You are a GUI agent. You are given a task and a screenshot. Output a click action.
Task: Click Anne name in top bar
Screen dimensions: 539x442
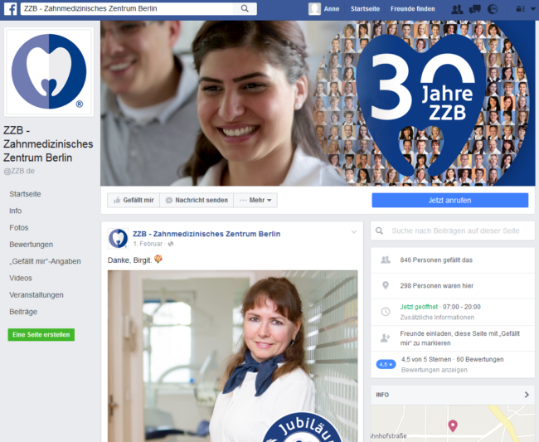pyautogui.click(x=332, y=9)
